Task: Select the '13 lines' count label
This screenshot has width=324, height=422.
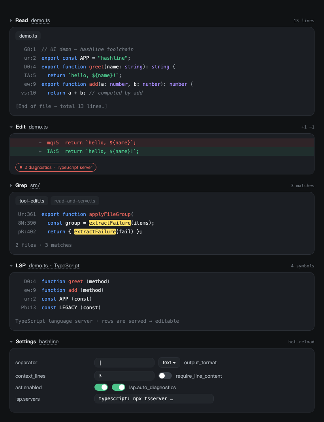Action: tap(304, 21)
